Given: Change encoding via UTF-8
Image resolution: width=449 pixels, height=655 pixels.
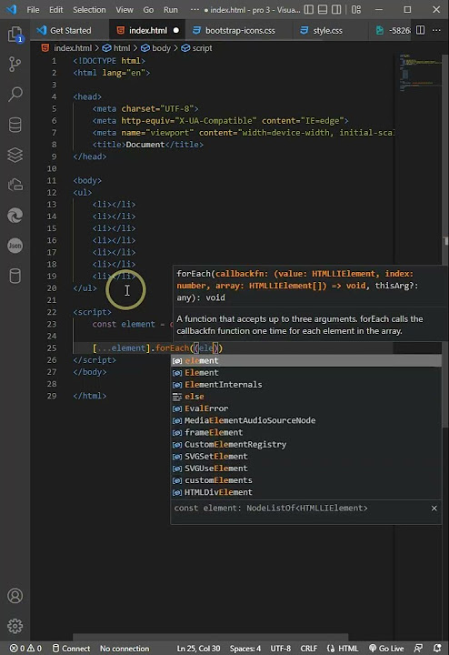Looking at the screenshot, I should [x=281, y=649].
